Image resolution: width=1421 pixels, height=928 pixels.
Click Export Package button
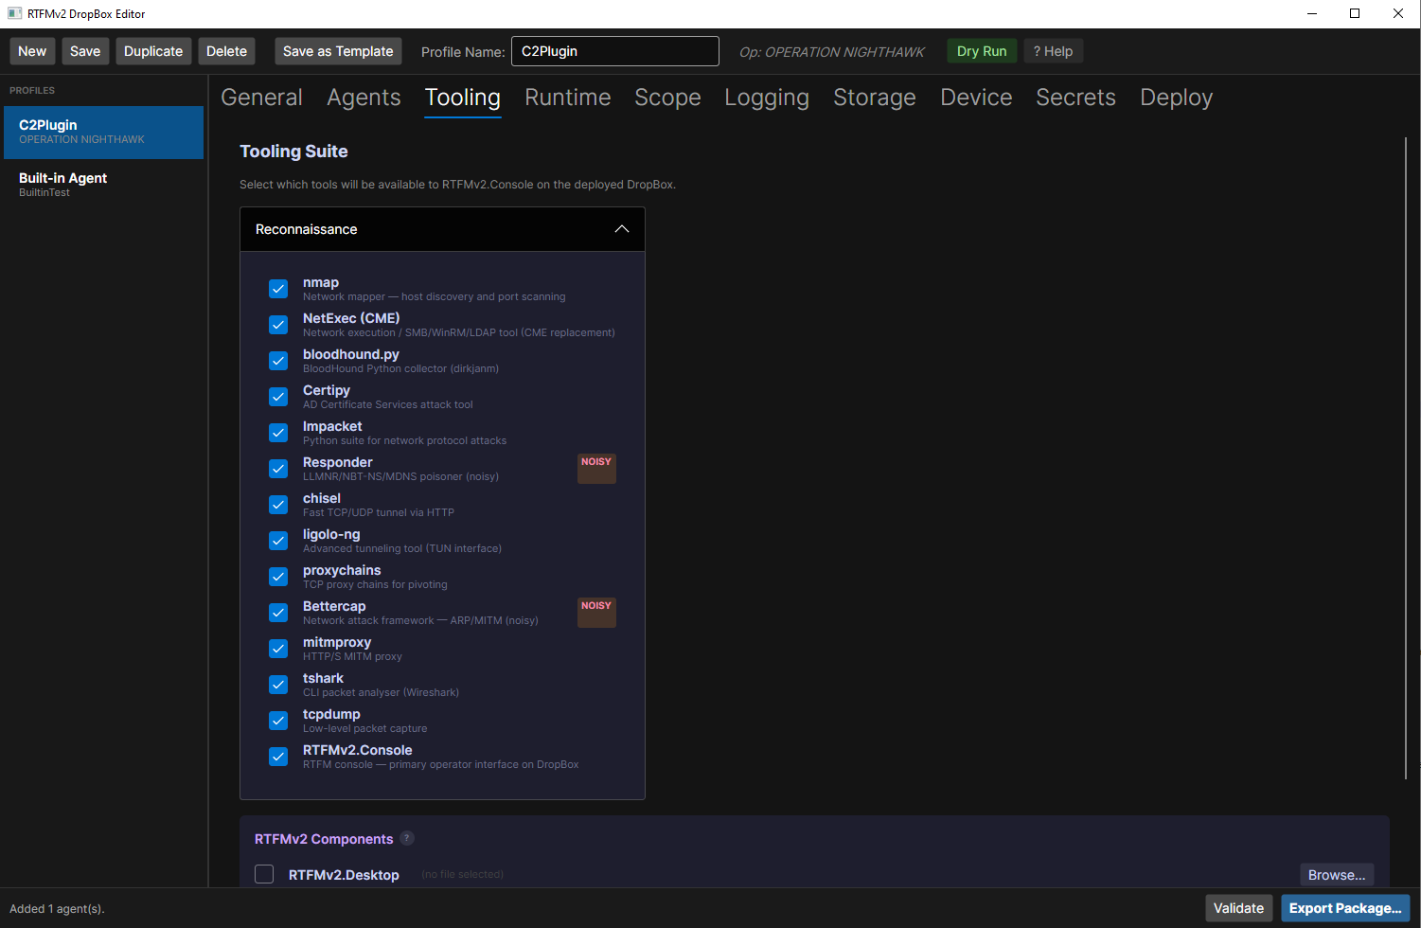(x=1345, y=908)
